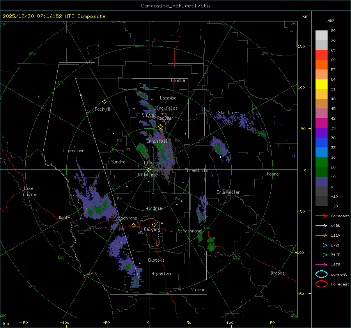Click the cyan 27ZW arrow in legend
Image resolution: width=351 pixels, height=328 pixels.
click(x=321, y=245)
